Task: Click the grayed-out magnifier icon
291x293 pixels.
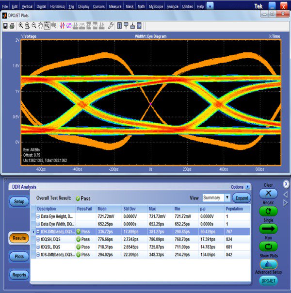Action: (54, 26)
